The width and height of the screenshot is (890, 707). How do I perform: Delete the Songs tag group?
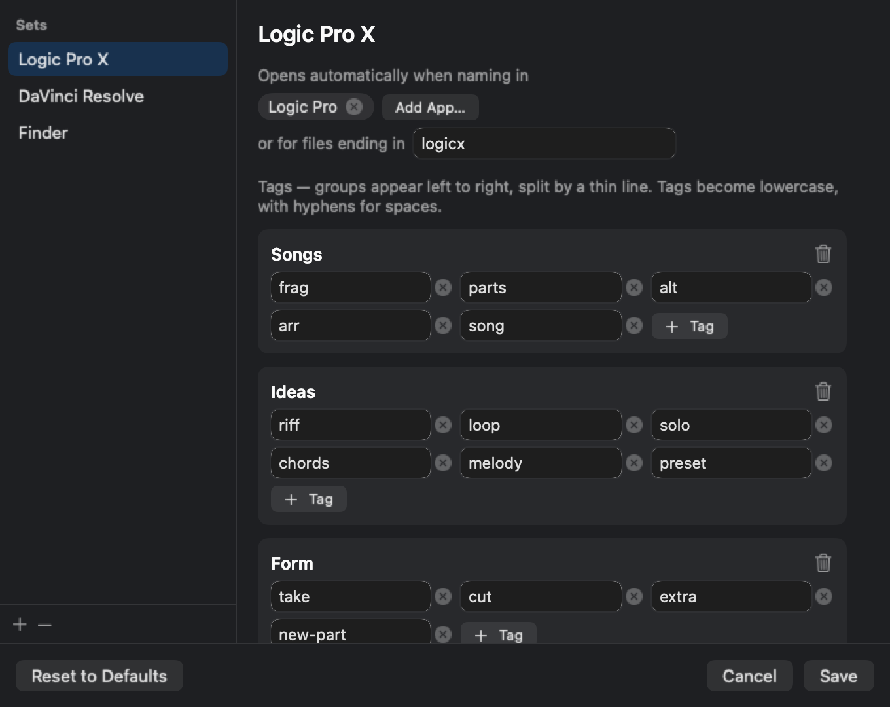pos(823,254)
